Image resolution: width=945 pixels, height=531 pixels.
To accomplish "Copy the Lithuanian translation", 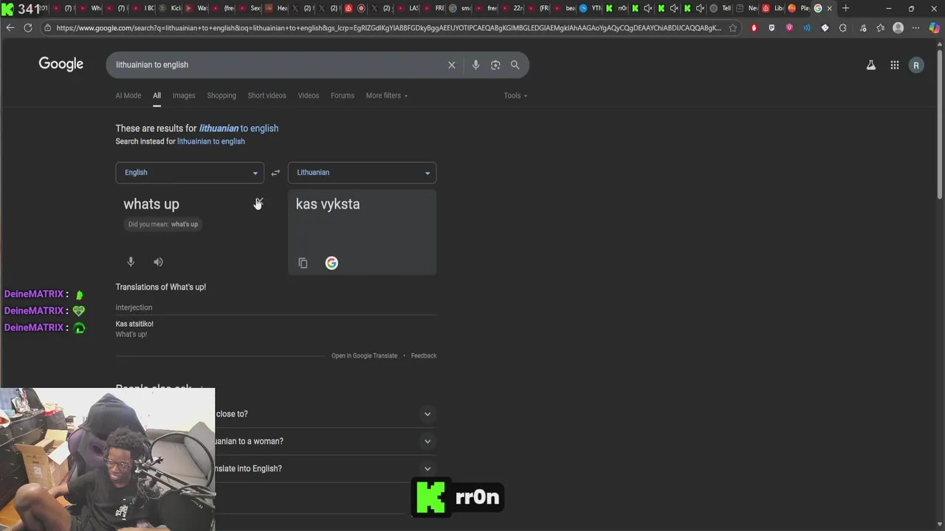I will click(x=303, y=263).
